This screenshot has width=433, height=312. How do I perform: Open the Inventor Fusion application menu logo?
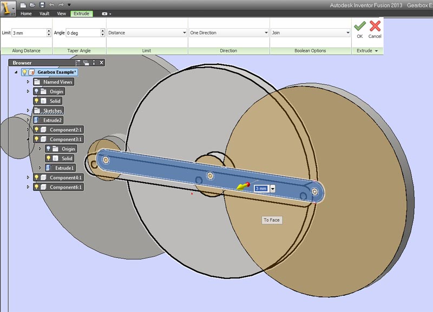coord(8,8)
